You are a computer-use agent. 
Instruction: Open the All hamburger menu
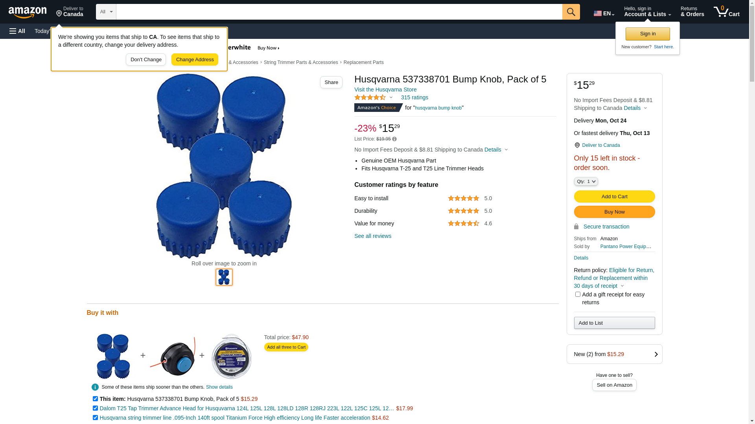click(x=17, y=31)
